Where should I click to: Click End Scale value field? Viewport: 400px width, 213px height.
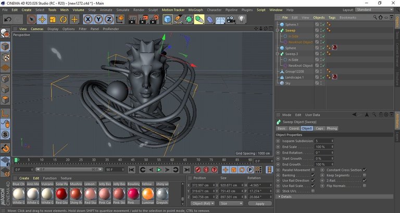click(324, 147)
